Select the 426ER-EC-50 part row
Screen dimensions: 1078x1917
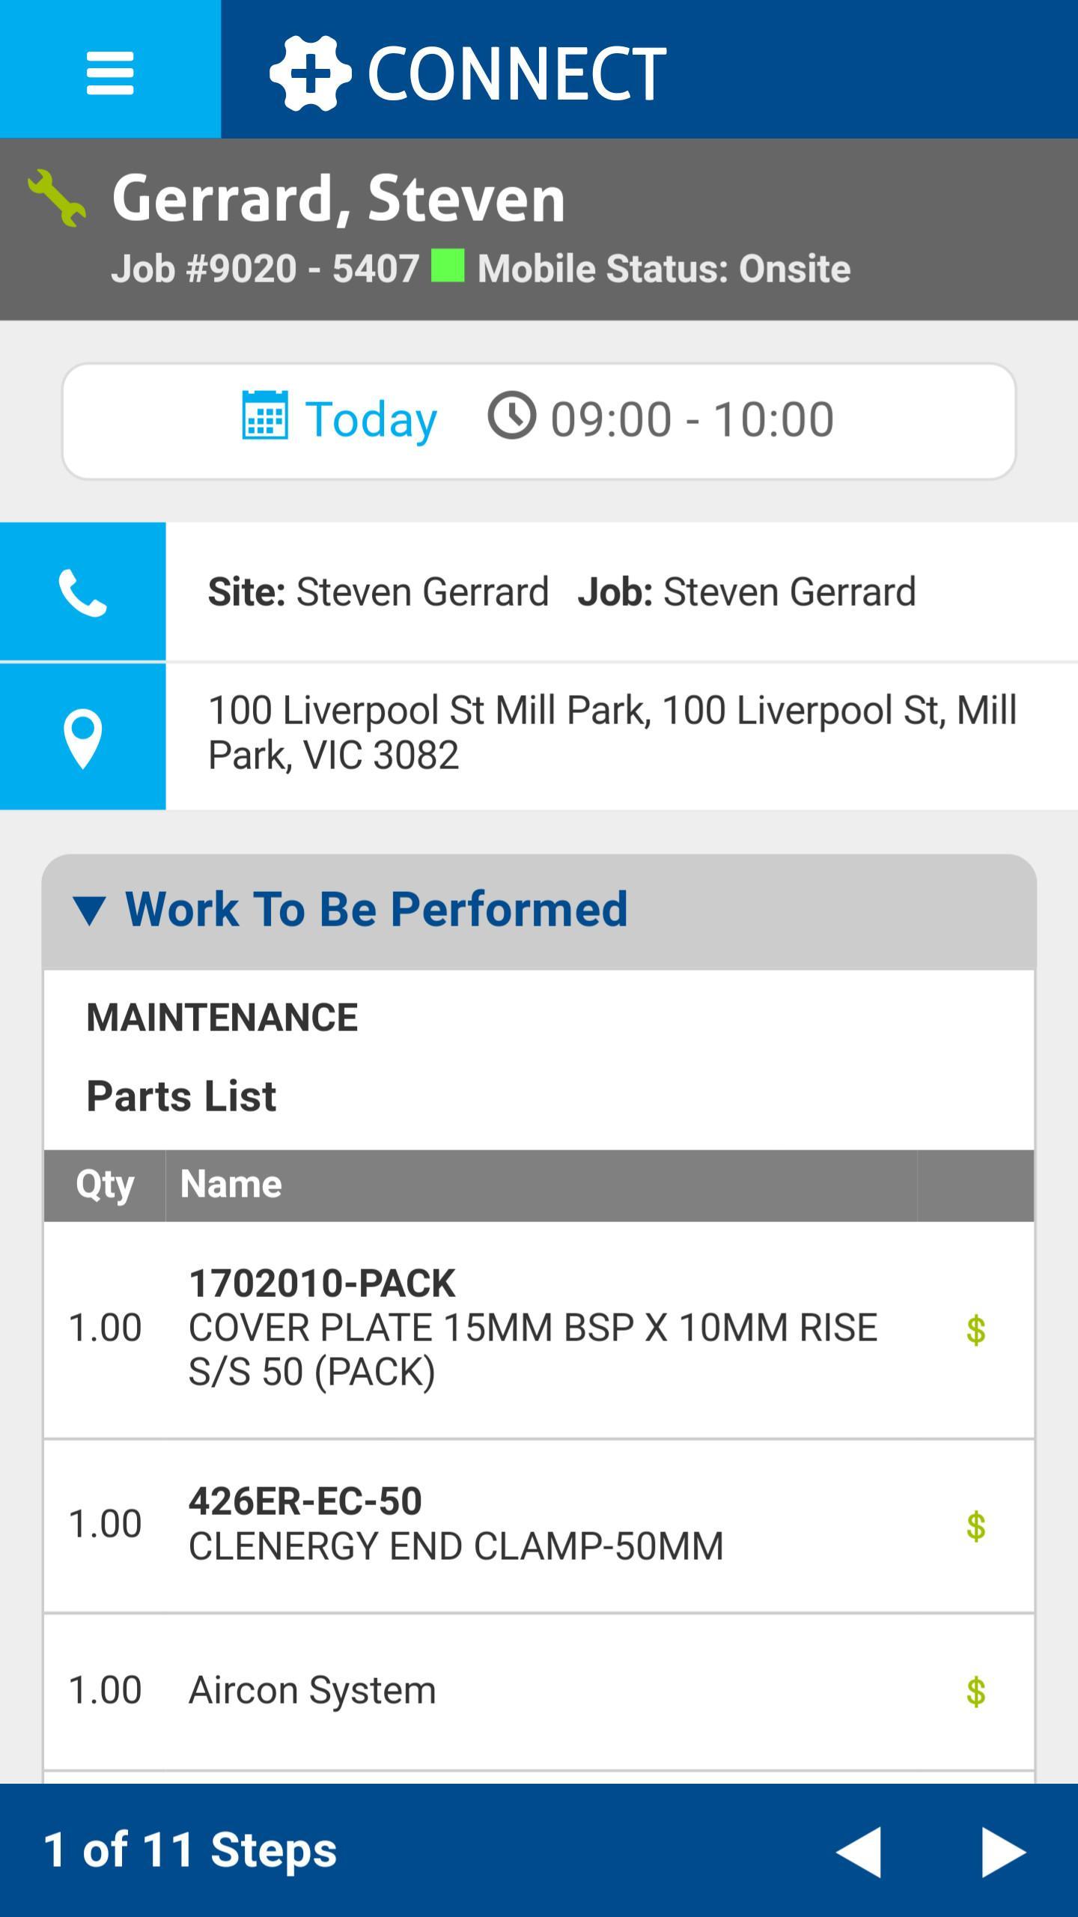pos(479,1525)
